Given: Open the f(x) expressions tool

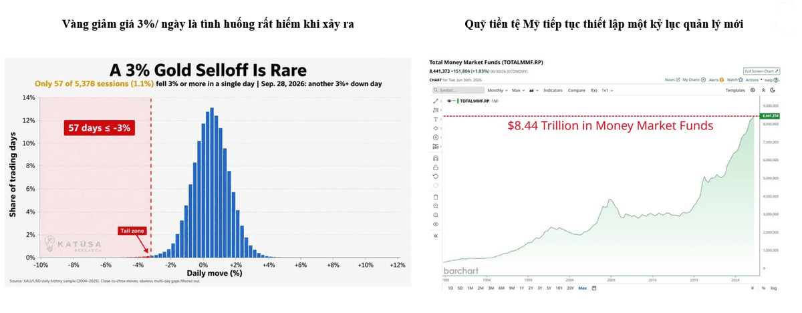Looking at the screenshot, I should click(593, 90).
